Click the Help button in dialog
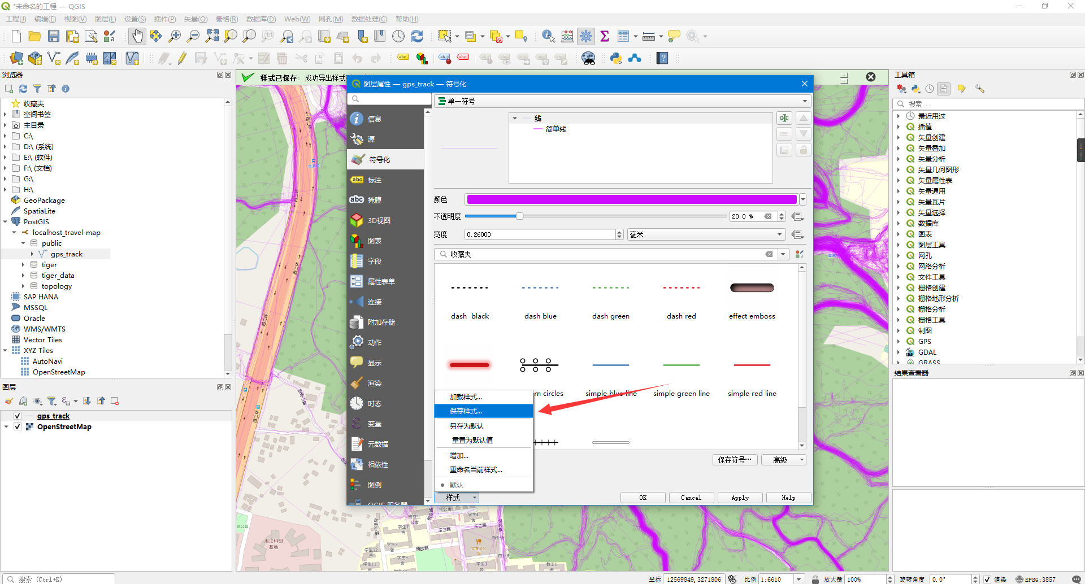The image size is (1085, 584). (x=788, y=498)
